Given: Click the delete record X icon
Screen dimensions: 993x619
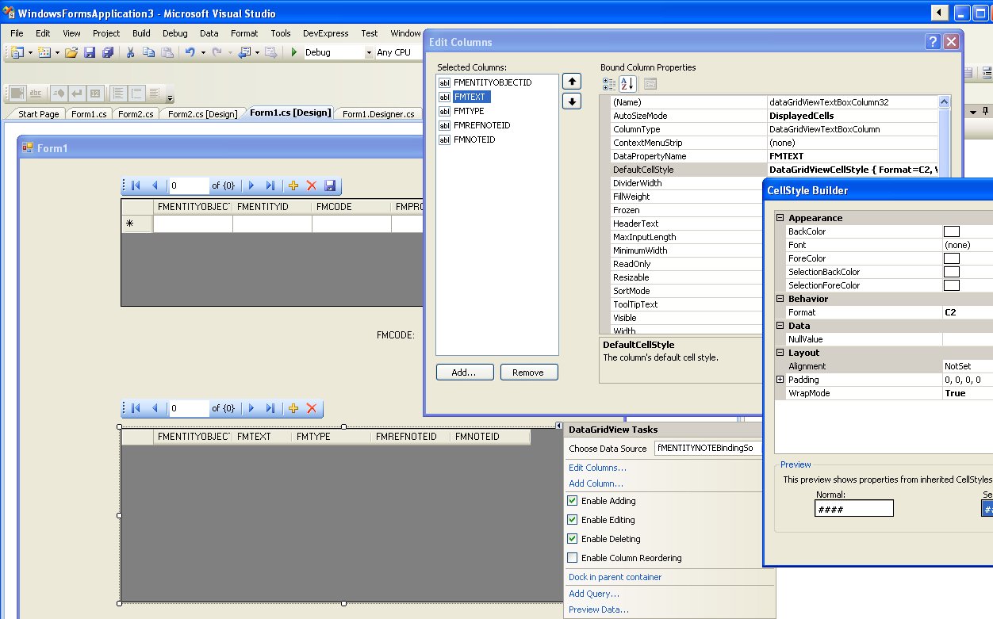Looking at the screenshot, I should 310,185.
